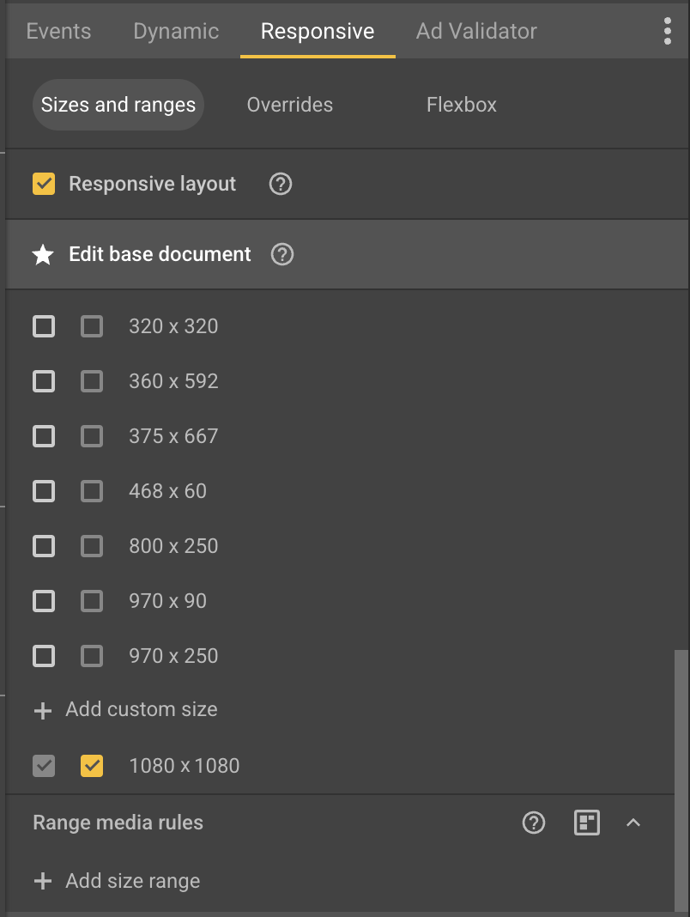Open the Flexbox settings view

tap(461, 104)
